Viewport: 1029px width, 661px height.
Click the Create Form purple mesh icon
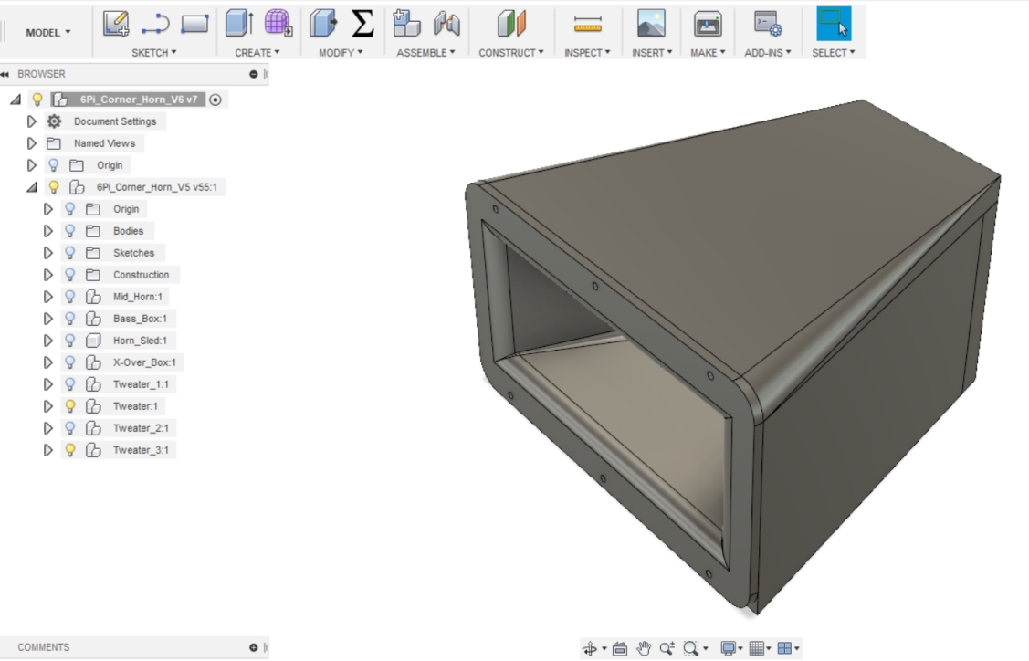(x=278, y=24)
